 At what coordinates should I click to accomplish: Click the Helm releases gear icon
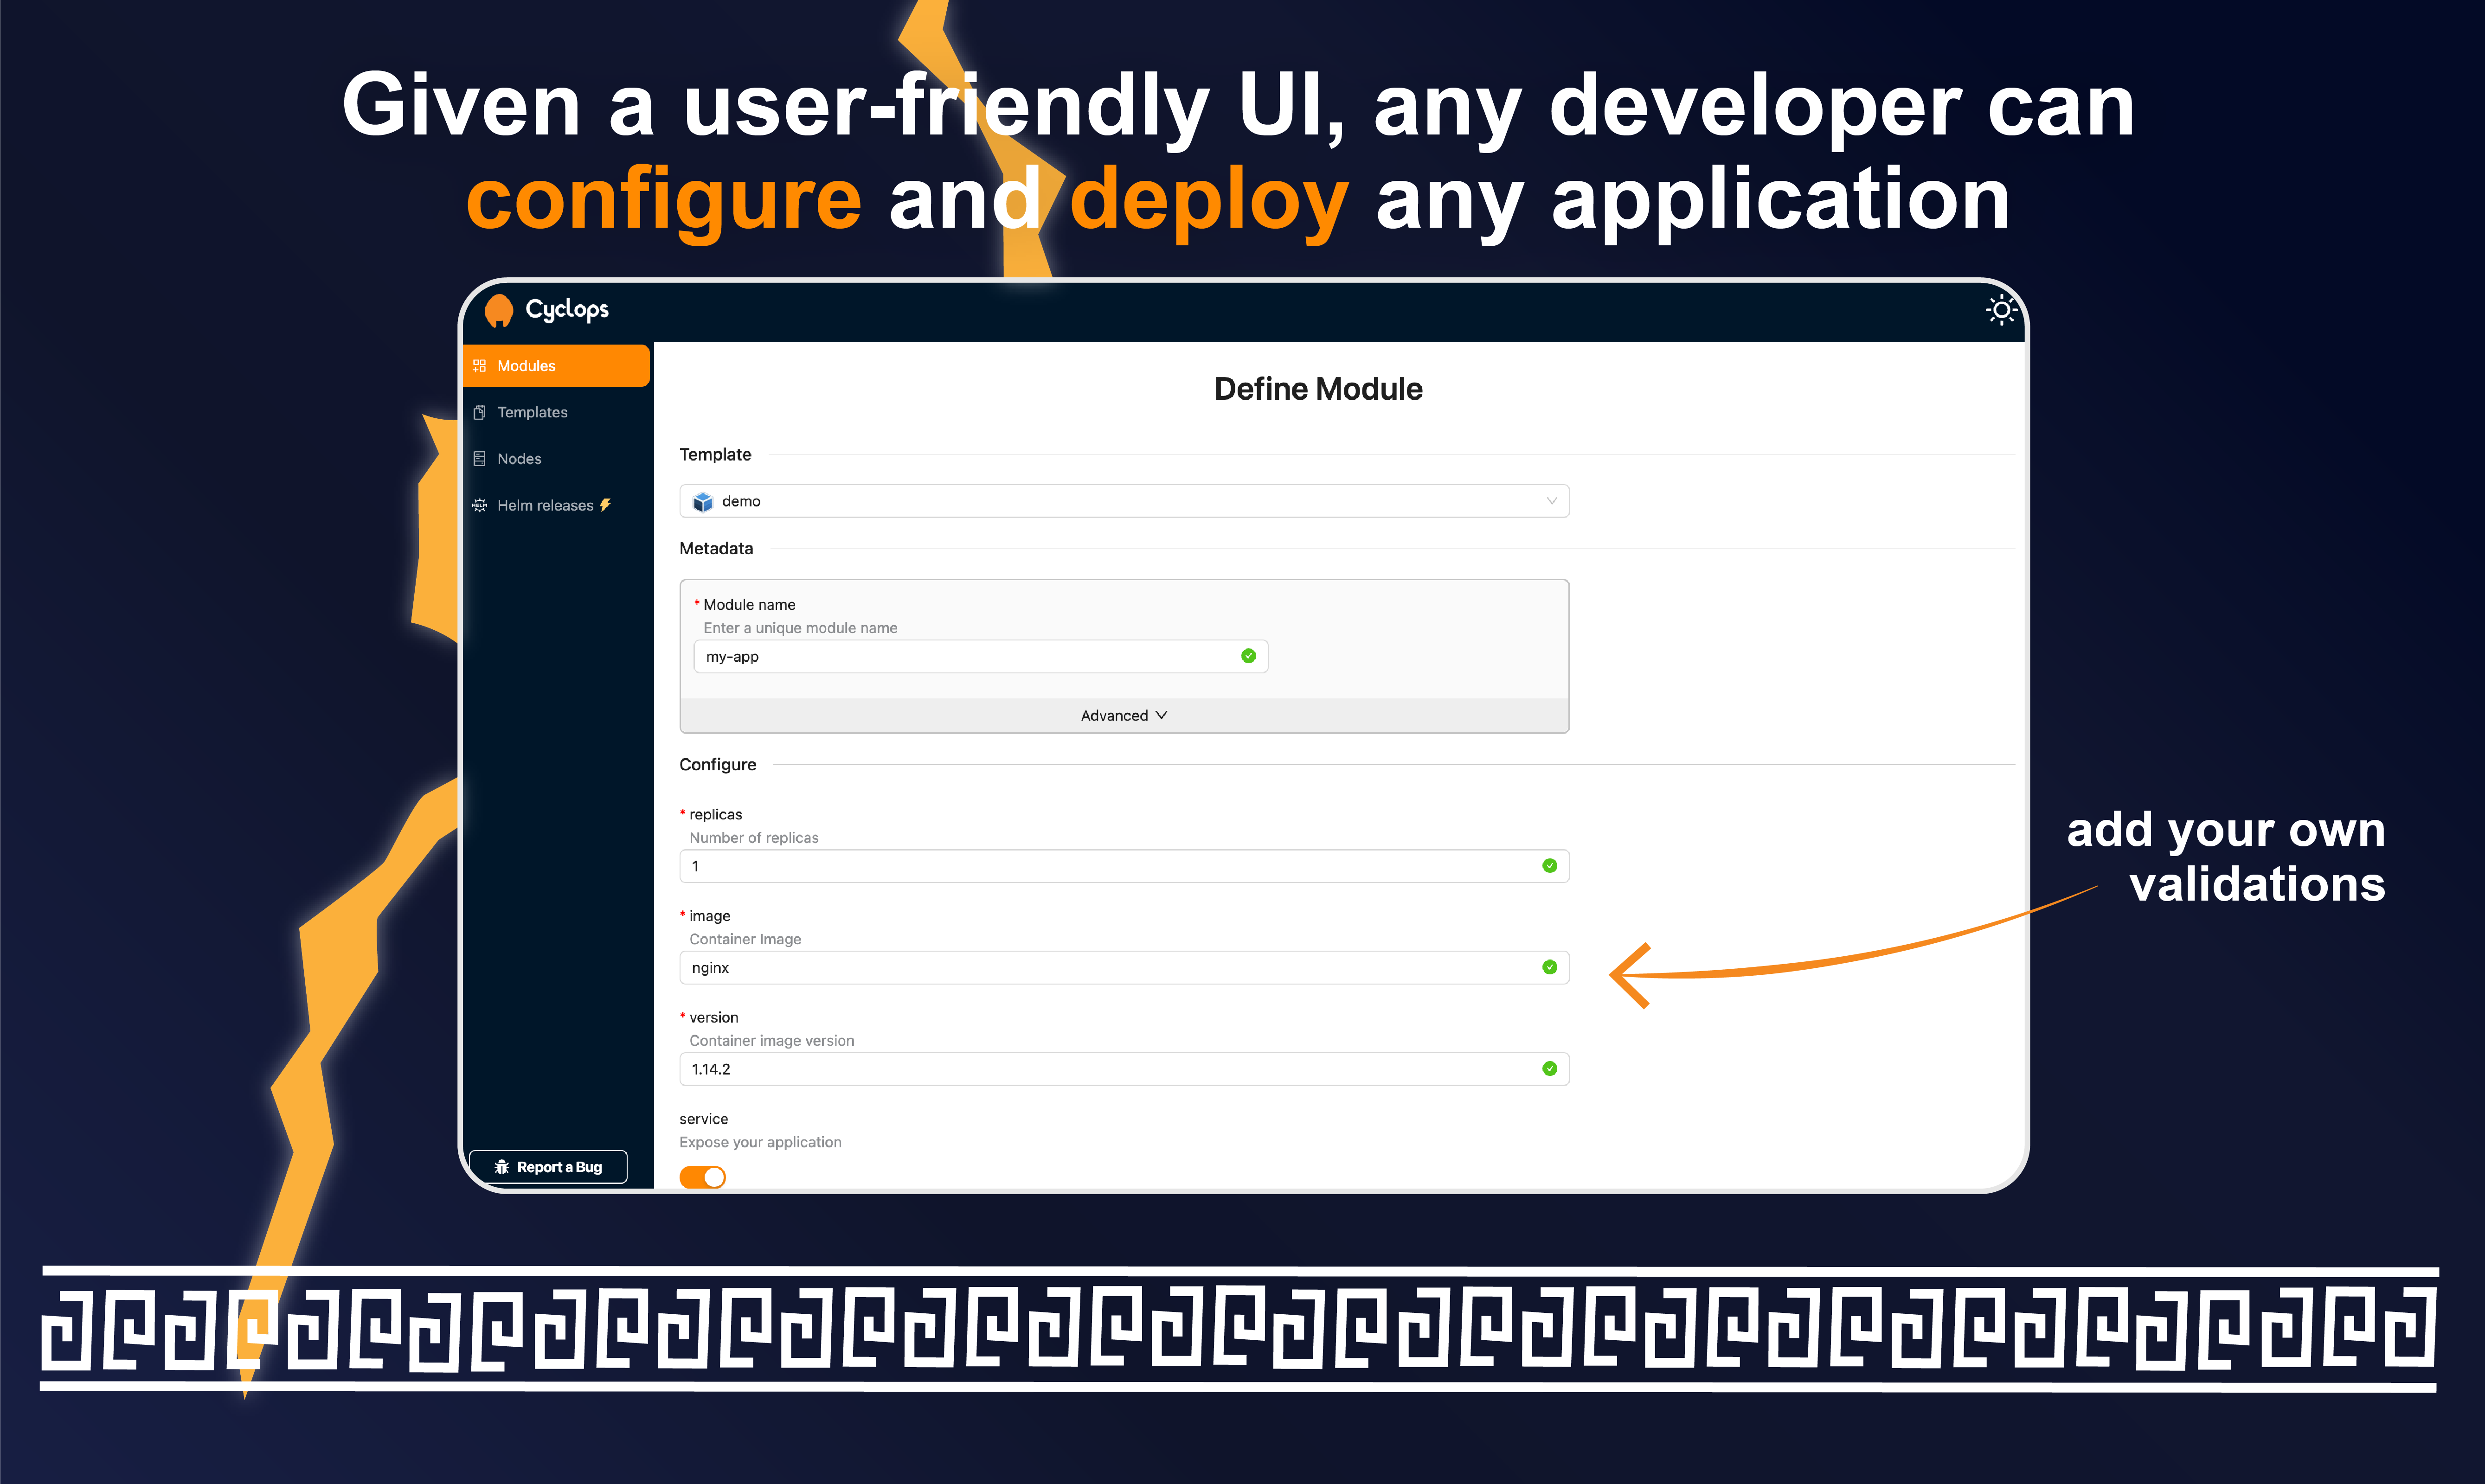click(x=480, y=505)
